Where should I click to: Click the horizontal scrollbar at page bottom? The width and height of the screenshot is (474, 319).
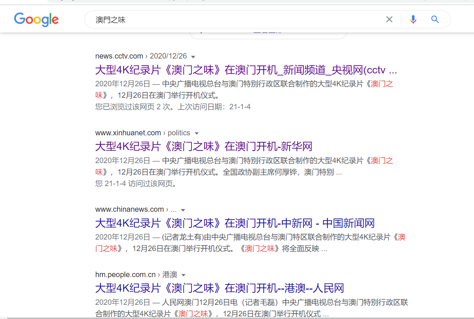point(237,318)
